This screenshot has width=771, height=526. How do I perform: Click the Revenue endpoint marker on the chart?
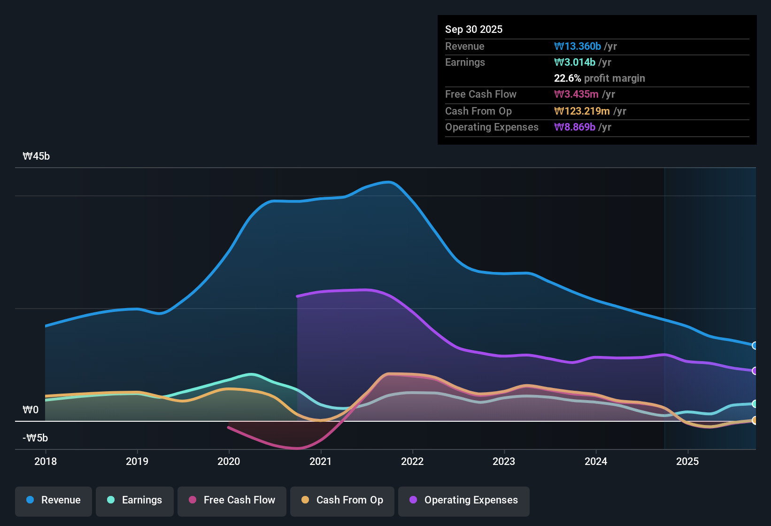755,345
